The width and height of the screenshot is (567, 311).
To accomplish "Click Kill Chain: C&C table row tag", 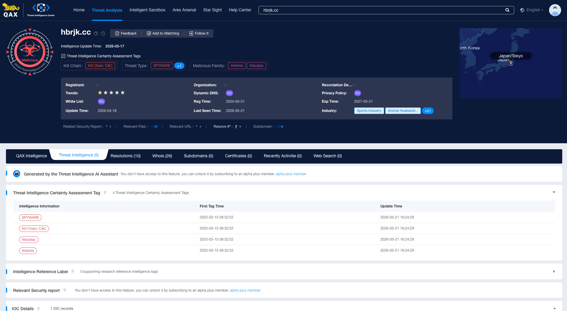I will tap(34, 229).
